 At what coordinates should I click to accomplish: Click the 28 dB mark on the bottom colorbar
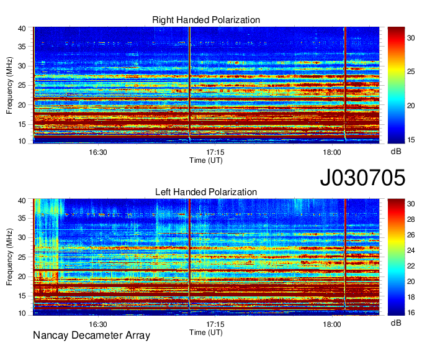coord(411,219)
